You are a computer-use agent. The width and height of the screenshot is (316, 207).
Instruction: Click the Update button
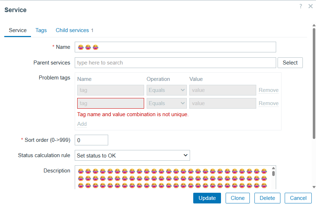(x=207, y=198)
